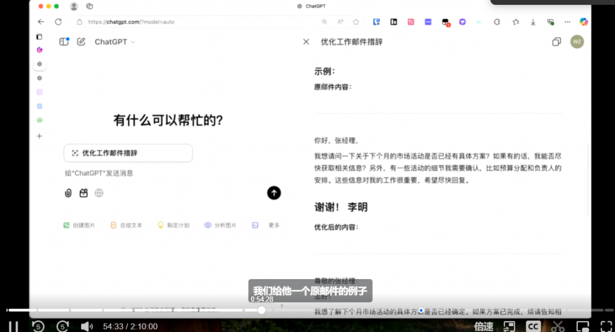
Task: Click the 给"ChatGPT"发送消息 input field
Action: (162, 174)
